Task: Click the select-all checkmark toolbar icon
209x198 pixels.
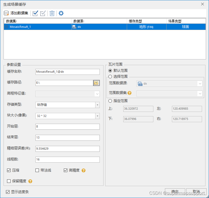Action: click(x=35, y=13)
